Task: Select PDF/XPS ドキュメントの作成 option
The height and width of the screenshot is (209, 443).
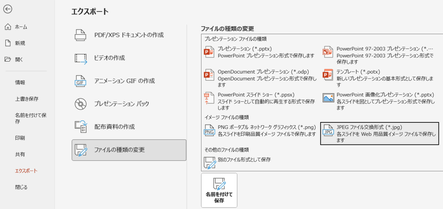Action: pyautogui.click(x=129, y=35)
